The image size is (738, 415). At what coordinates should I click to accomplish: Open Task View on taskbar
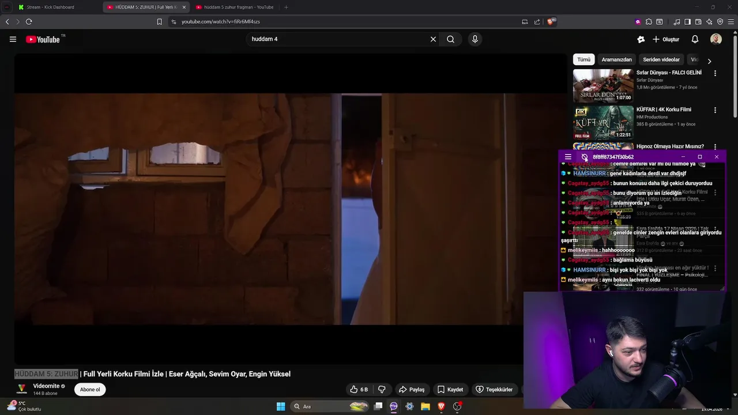[x=378, y=406]
